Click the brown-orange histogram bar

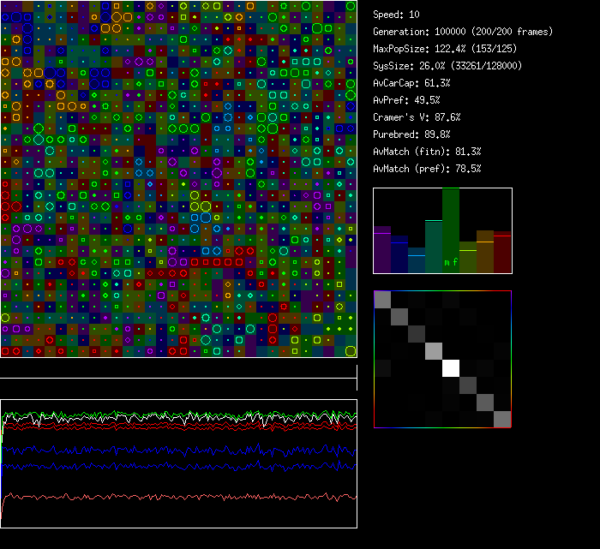pyautogui.click(x=485, y=251)
